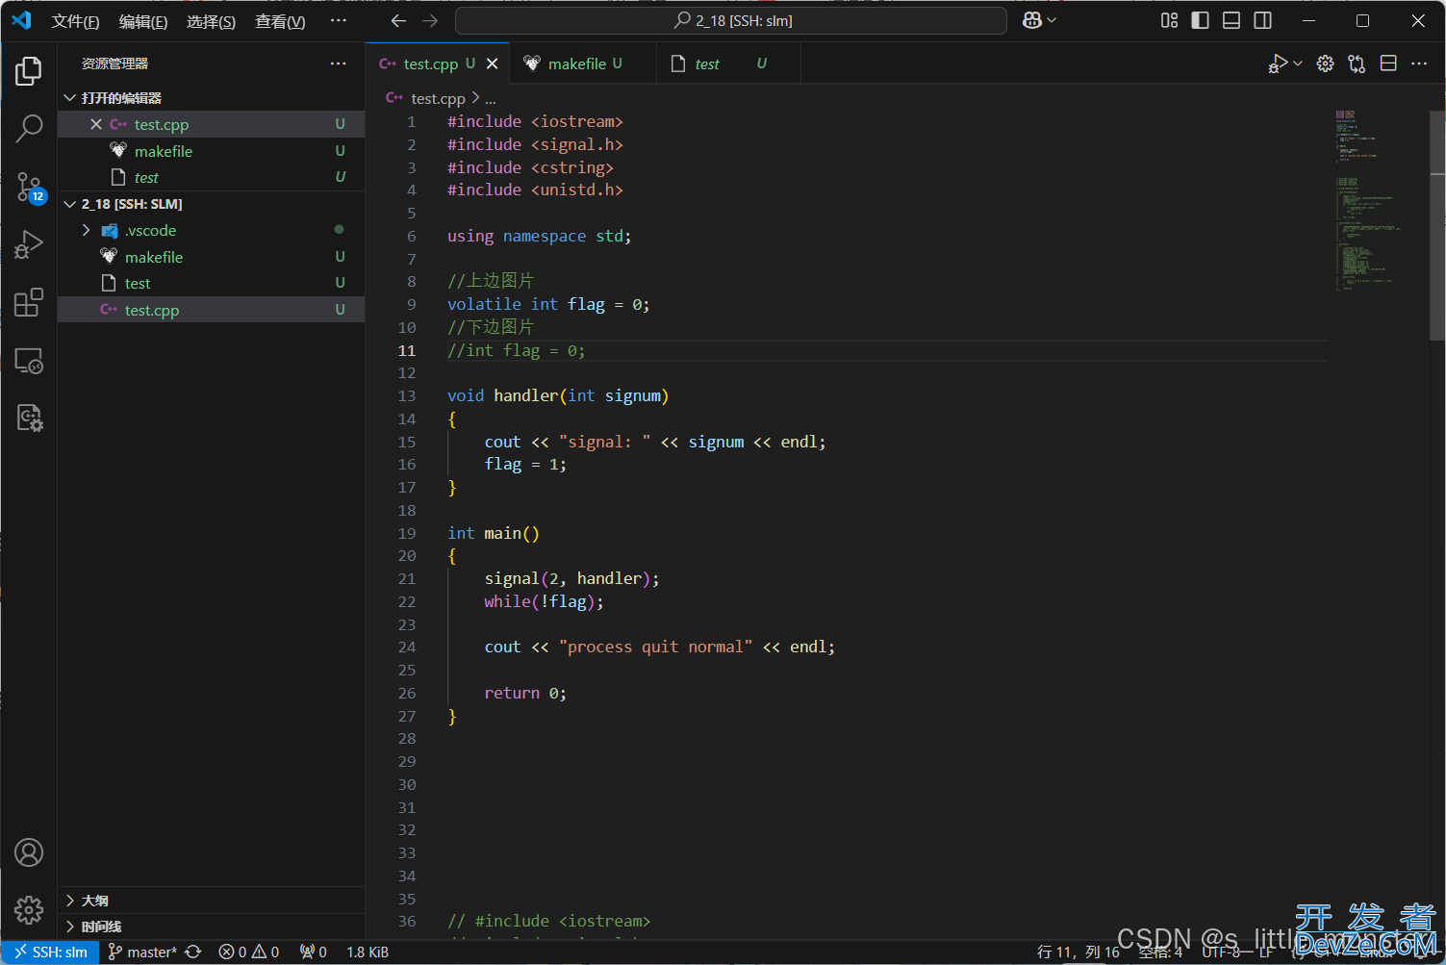Click the ports forwarded indicator in status bar
Viewport: 1446px width, 965px height.
314,952
